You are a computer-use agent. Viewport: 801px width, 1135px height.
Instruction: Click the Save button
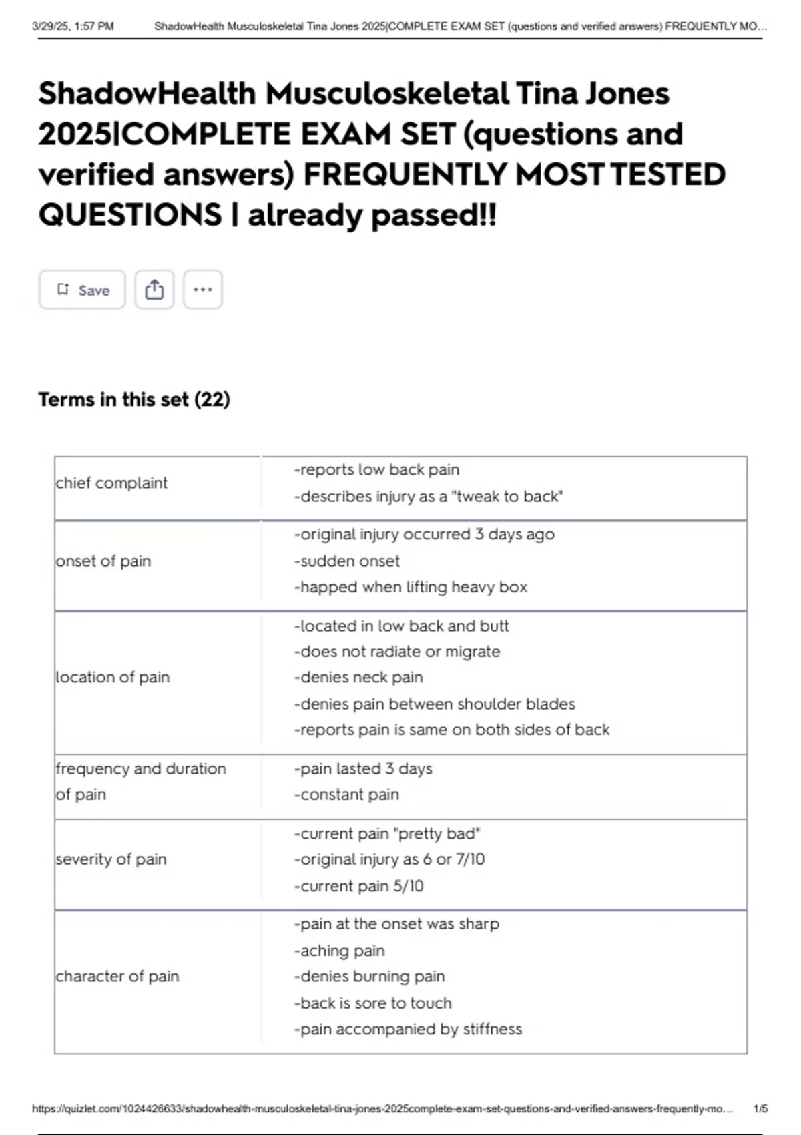(x=82, y=290)
